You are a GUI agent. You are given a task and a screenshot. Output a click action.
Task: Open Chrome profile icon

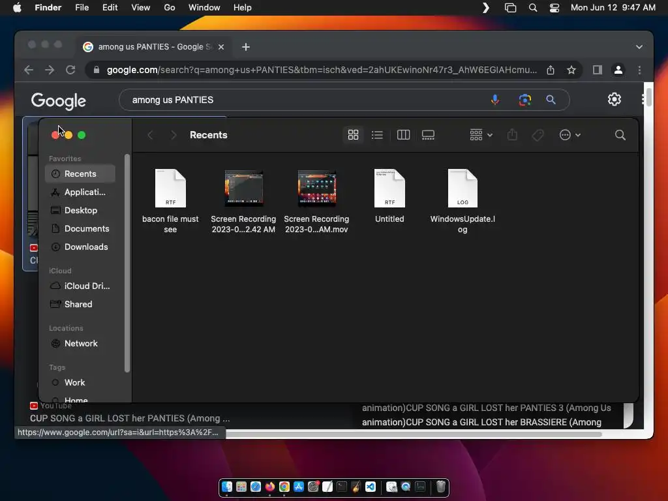[618, 70]
